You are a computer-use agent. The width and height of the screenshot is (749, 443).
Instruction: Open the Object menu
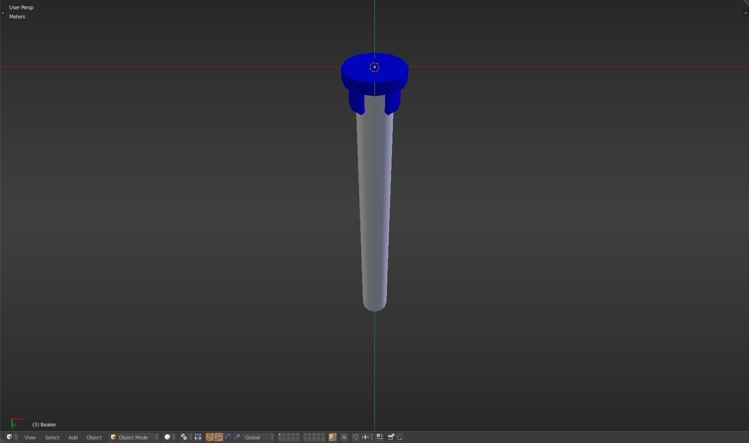click(94, 437)
